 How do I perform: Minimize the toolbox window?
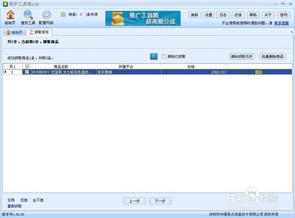(276, 4)
